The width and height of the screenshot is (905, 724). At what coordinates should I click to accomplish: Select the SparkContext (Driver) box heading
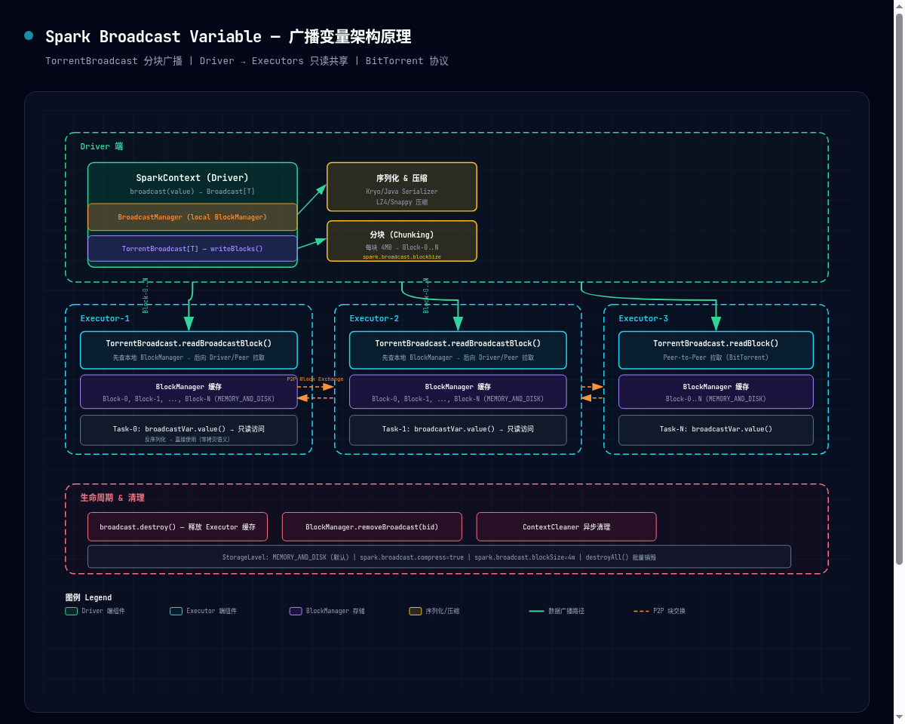point(192,178)
